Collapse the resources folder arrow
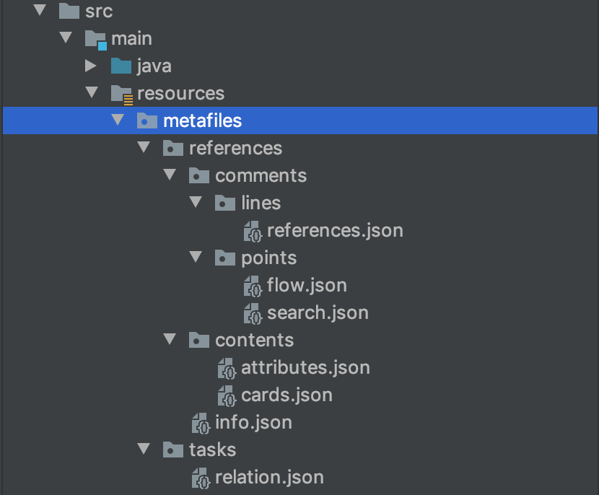Viewport: 599px width, 495px height. click(92, 93)
